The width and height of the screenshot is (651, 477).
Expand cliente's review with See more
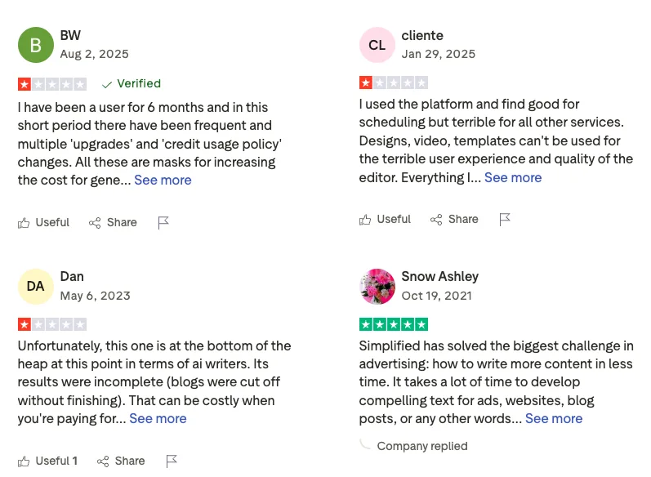(513, 177)
